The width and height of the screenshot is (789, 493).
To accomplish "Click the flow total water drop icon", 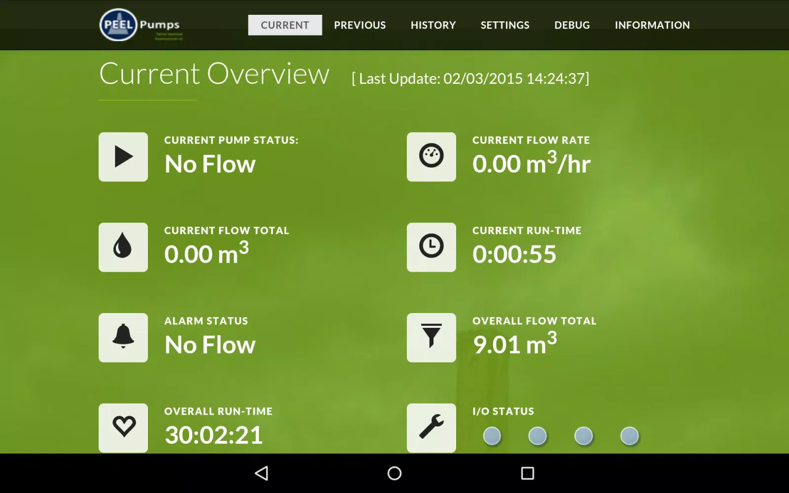I will tap(123, 247).
